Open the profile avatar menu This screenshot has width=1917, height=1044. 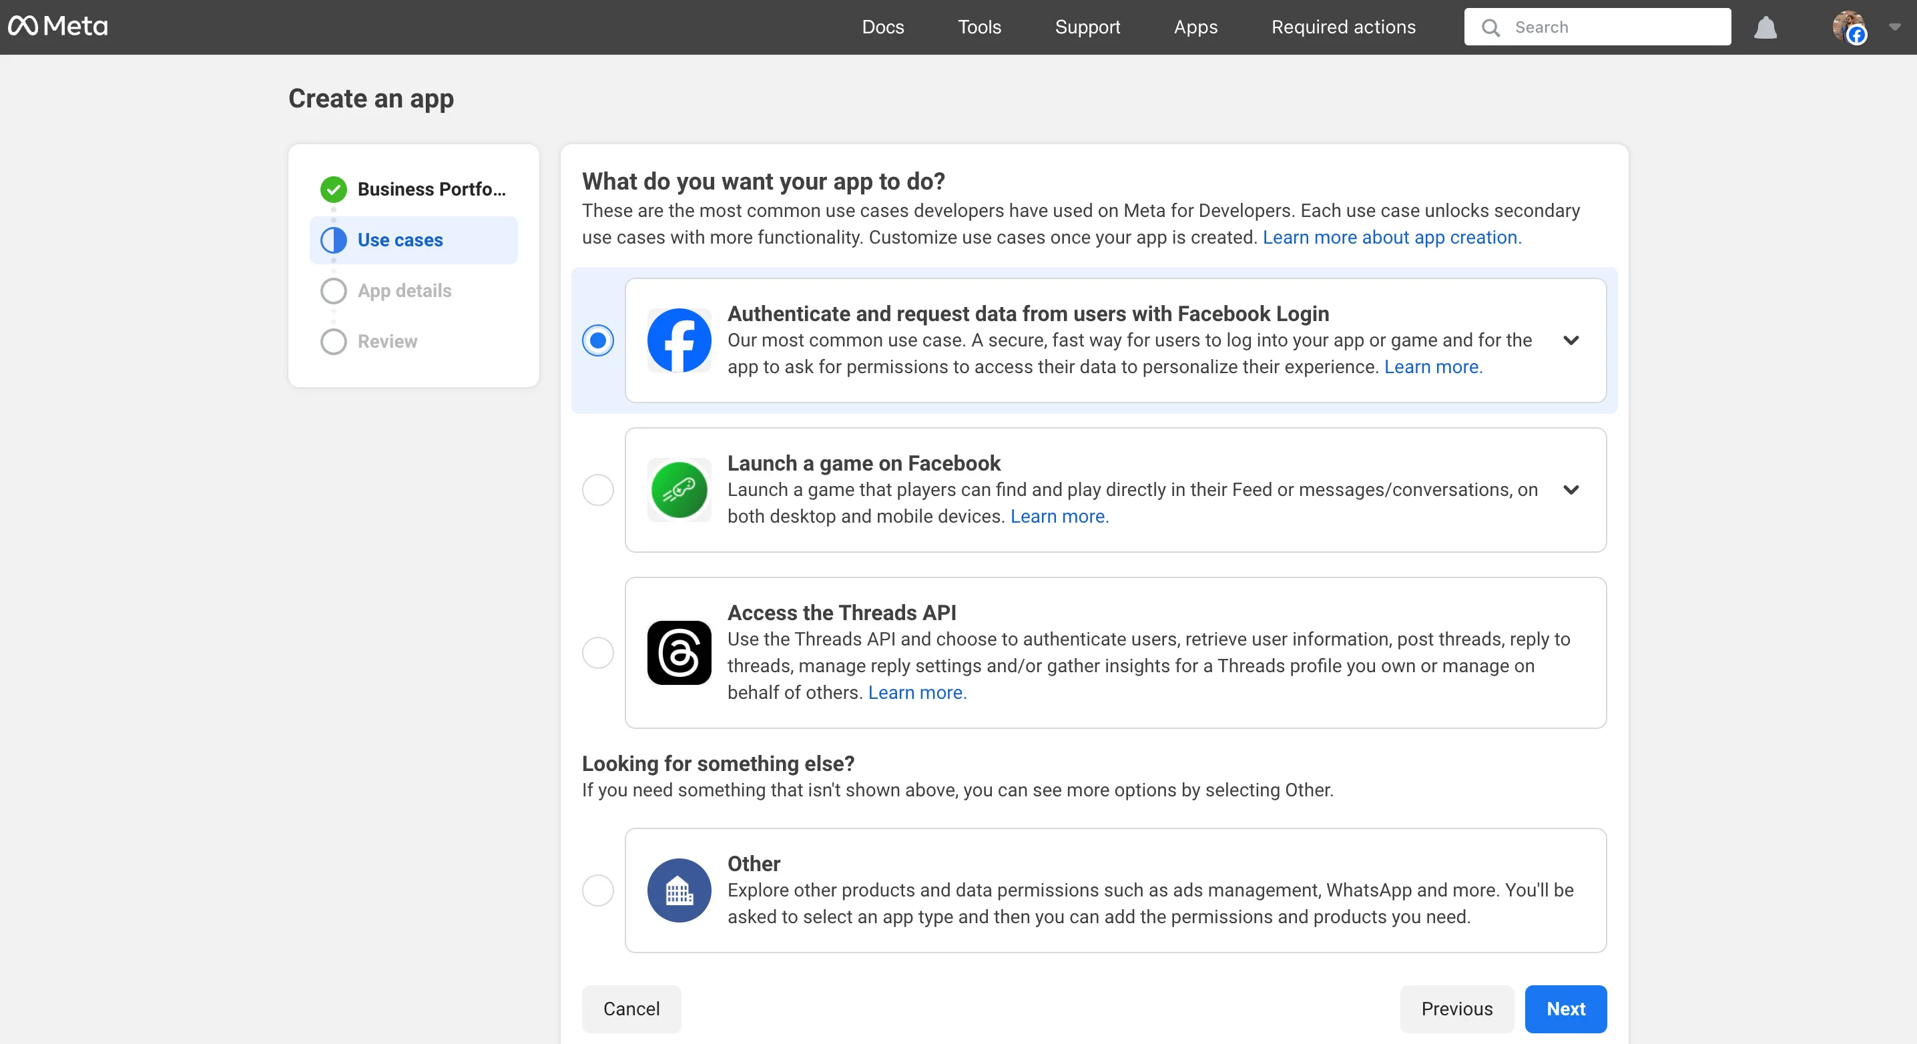coord(1850,27)
